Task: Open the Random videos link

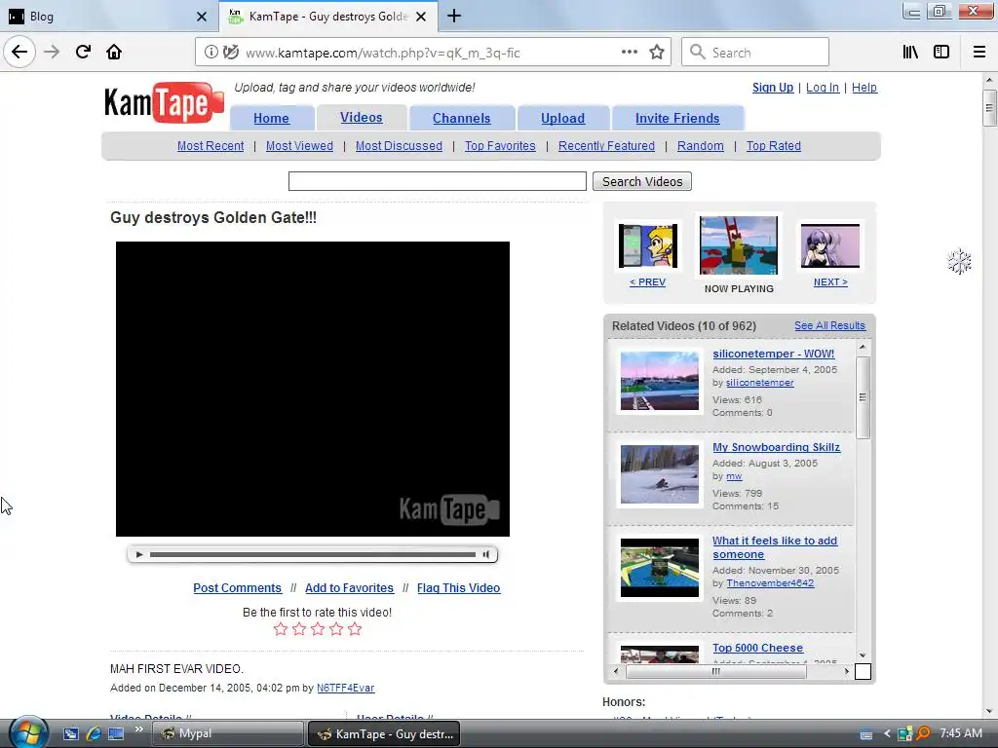Action: pyautogui.click(x=700, y=146)
